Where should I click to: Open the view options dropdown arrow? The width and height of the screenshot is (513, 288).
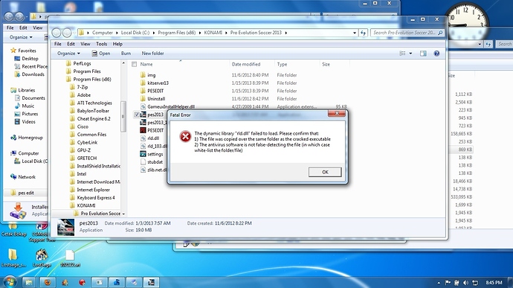tap(410, 54)
